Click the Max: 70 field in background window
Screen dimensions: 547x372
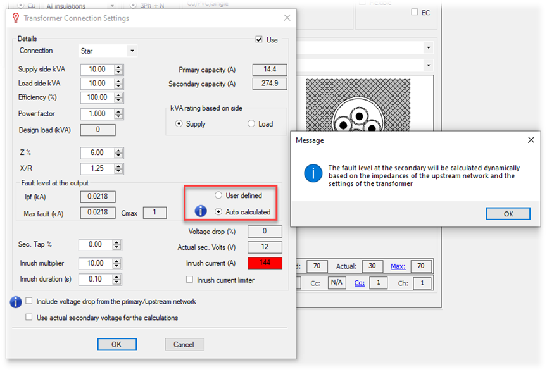coord(421,266)
